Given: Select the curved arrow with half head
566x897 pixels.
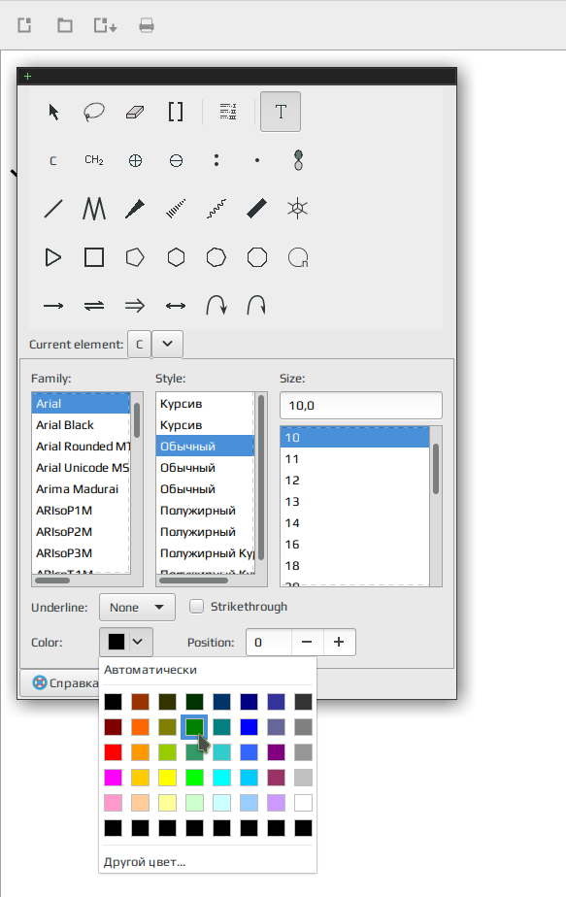Looking at the screenshot, I should tap(257, 306).
